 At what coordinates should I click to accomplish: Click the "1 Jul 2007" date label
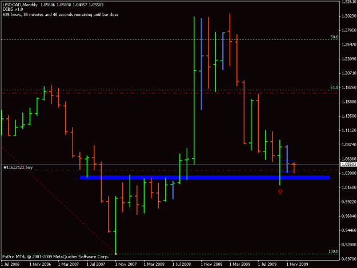coord(96,264)
